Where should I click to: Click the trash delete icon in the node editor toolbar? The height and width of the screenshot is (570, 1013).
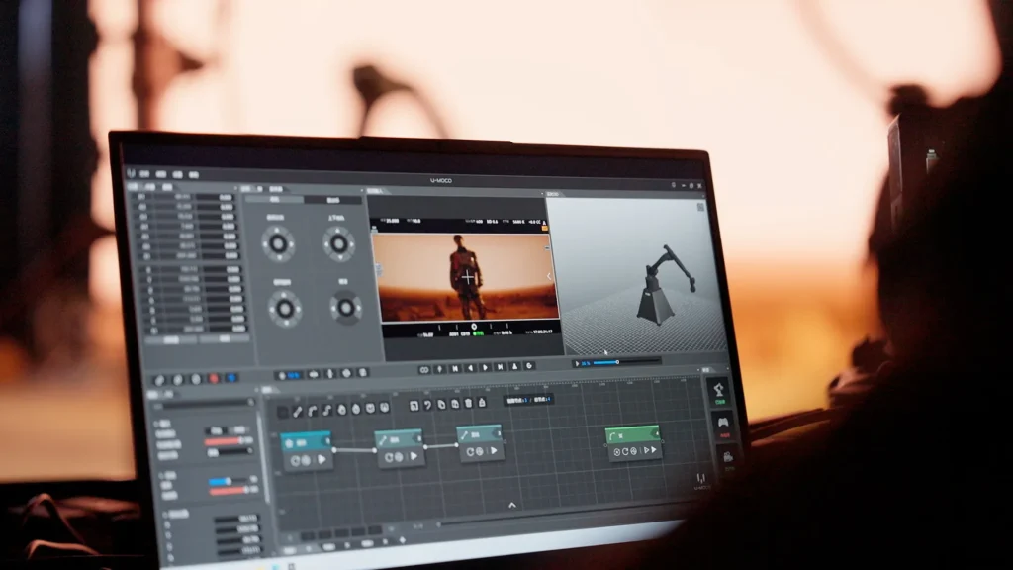coord(468,404)
